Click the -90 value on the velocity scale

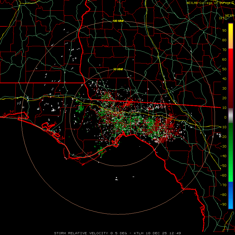(223, 204)
